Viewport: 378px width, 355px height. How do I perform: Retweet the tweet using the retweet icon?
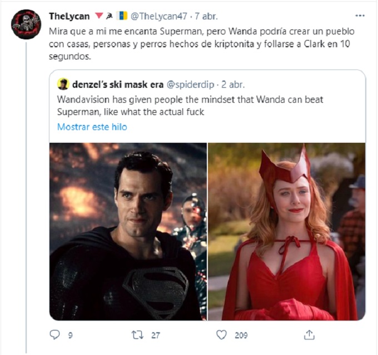coord(137,334)
